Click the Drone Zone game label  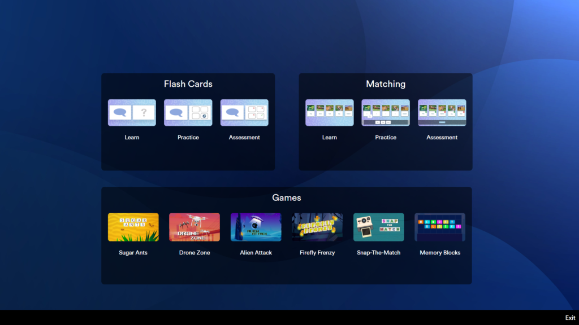pos(195,253)
